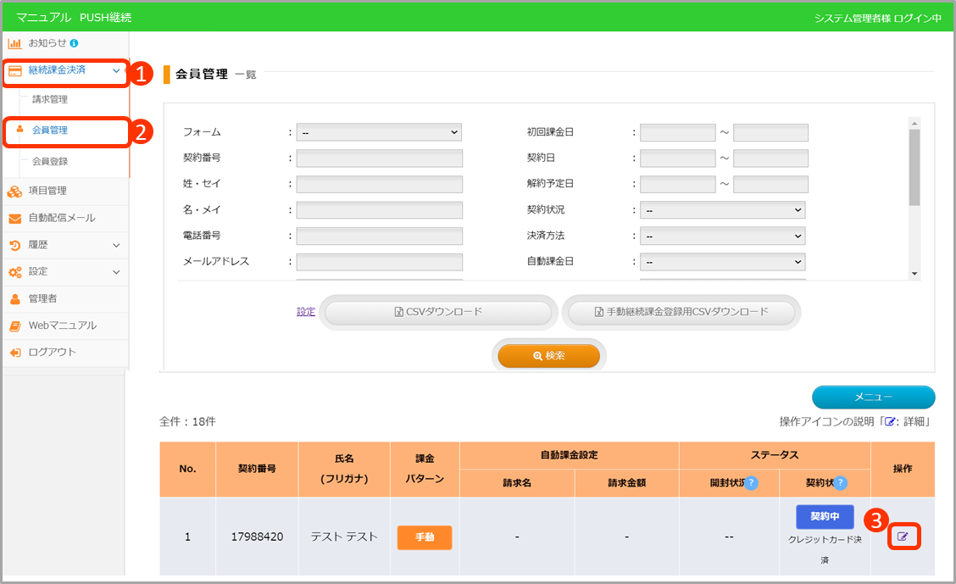The height and width of the screenshot is (584, 956).
Task: Select 会員管理 in the sidebar
Action: (x=50, y=131)
